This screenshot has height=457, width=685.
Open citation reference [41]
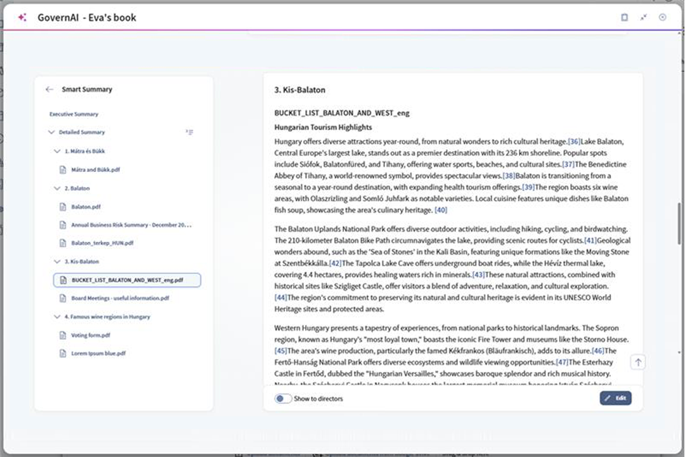click(x=590, y=240)
